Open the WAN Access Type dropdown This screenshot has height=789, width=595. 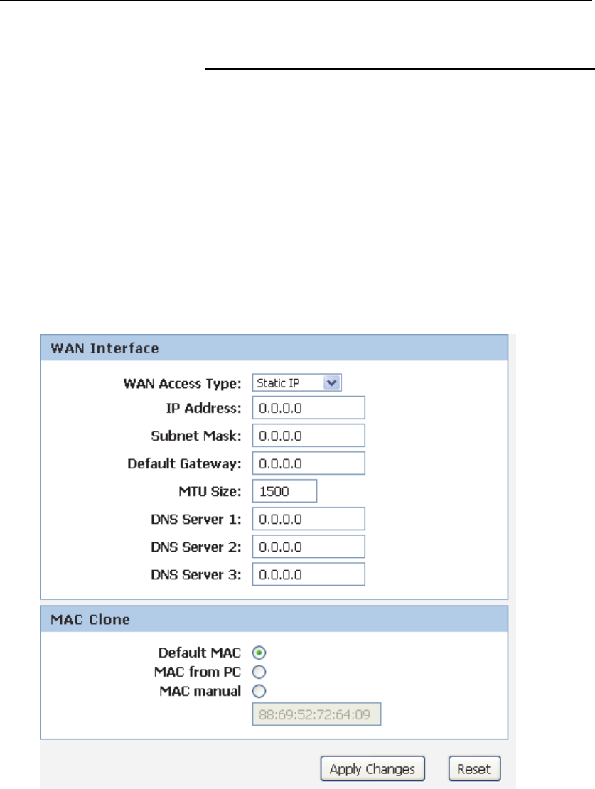[296, 383]
